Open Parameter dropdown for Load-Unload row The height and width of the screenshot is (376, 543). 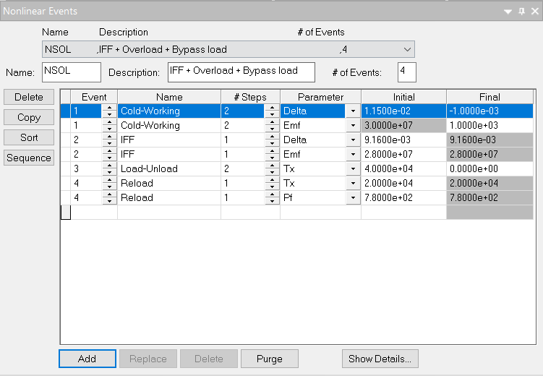click(x=353, y=168)
